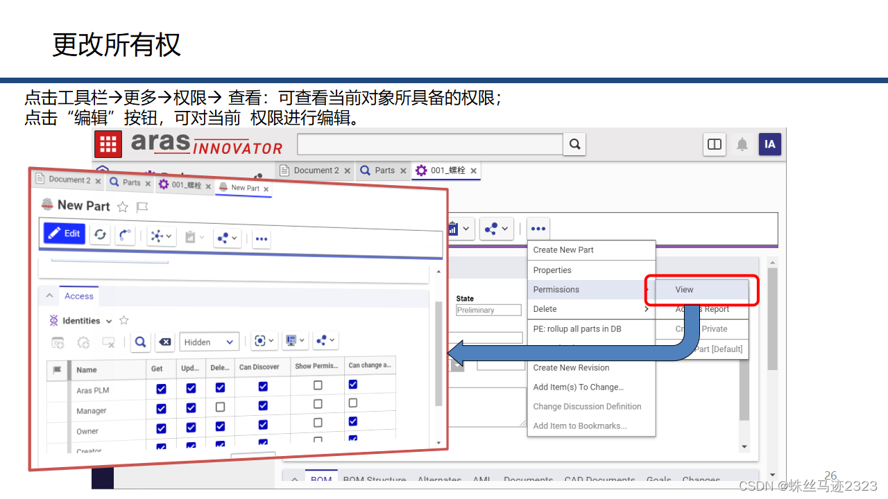Select the search magnifier icon in Identities toolbar
The width and height of the screenshot is (888, 499).
pos(140,341)
